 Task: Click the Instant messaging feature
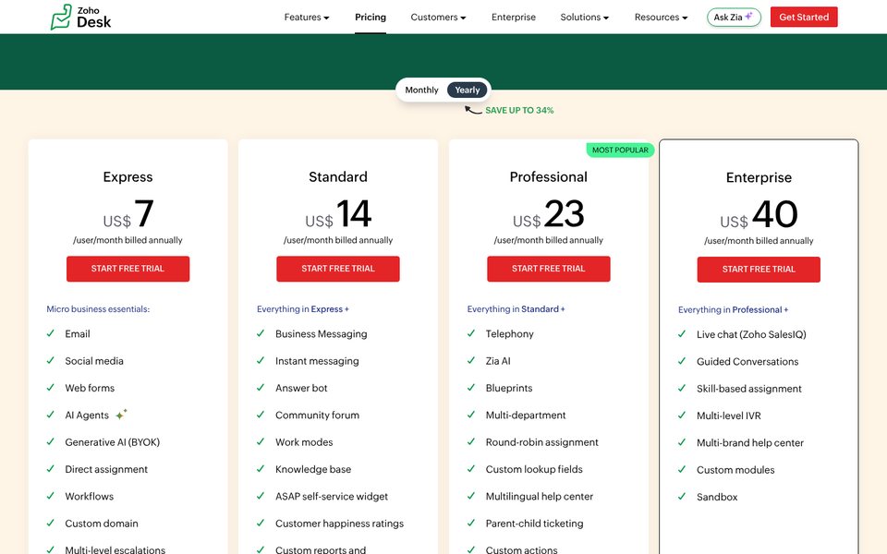[x=317, y=361]
